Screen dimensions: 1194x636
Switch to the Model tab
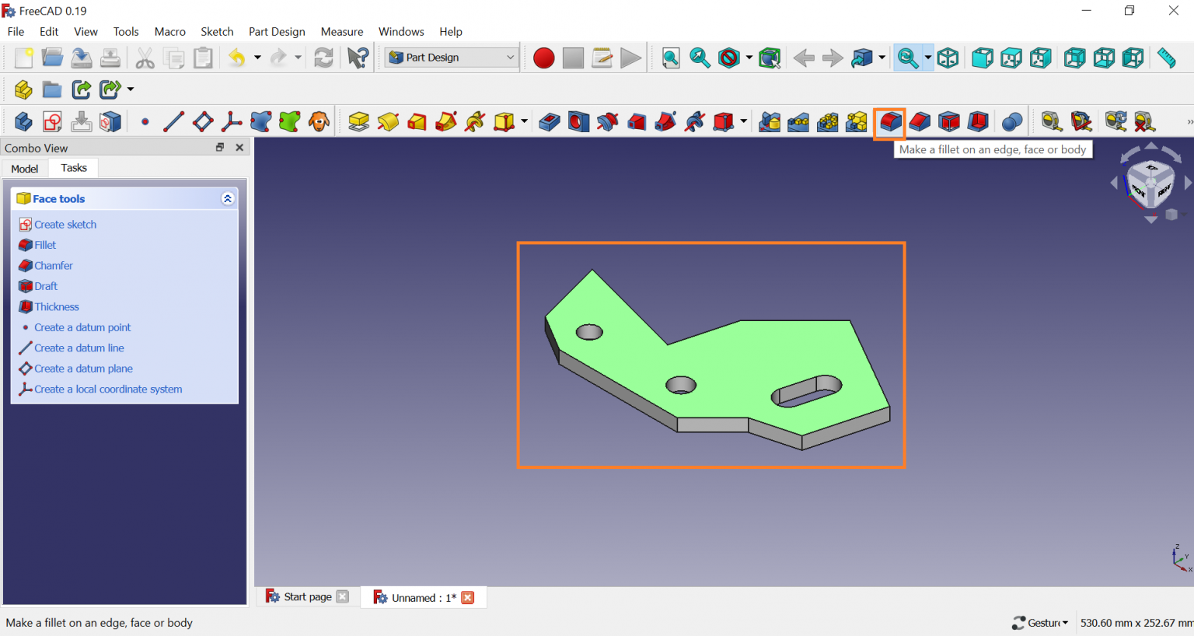click(x=25, y=169)
